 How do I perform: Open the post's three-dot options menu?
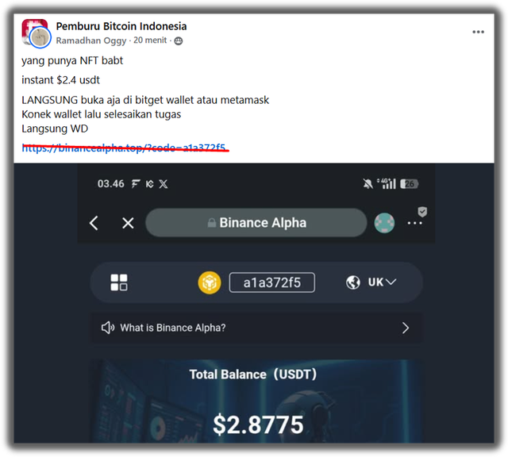click(478, 32)
